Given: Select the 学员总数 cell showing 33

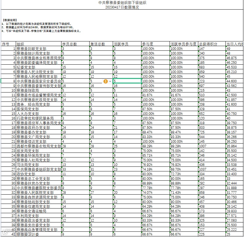Looking at the screenshot, I should [75, 169].
